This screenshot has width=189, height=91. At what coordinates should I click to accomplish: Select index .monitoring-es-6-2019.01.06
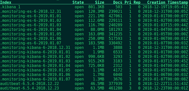pos(31,39)
